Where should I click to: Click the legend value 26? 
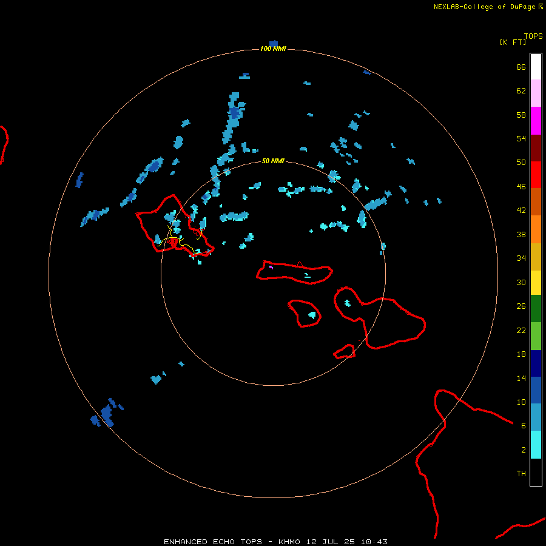pyautogui.click(x=521, y=306)
